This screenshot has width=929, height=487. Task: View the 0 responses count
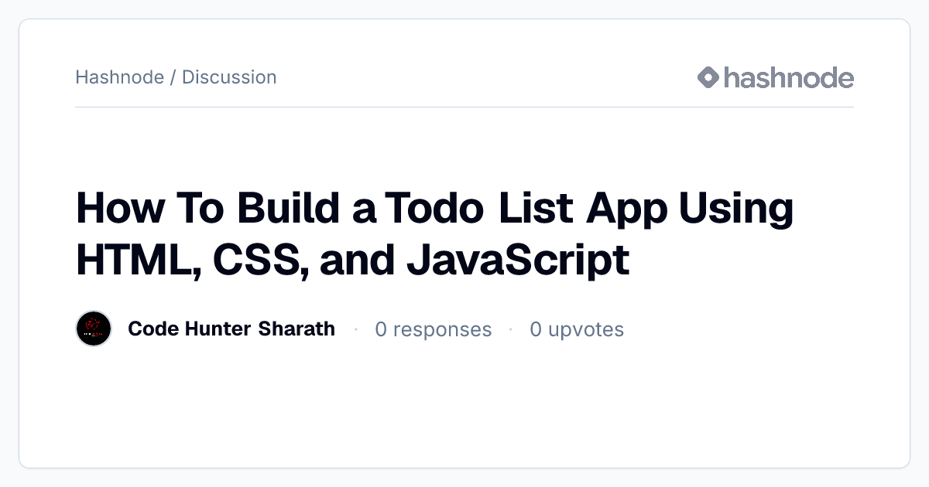click(434, 330)
